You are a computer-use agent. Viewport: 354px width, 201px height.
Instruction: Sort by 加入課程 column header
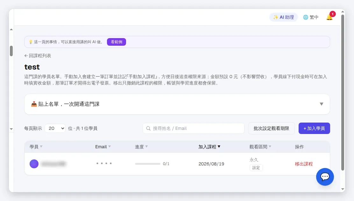click(209, 147)
